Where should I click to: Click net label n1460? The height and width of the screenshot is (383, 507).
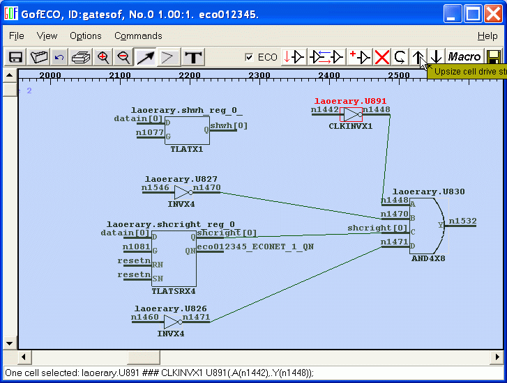coord(145,317)
